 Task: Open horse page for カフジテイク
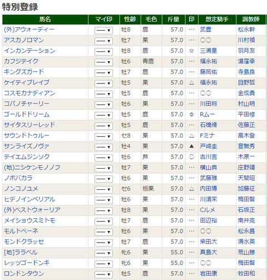(x=21, y=61)
